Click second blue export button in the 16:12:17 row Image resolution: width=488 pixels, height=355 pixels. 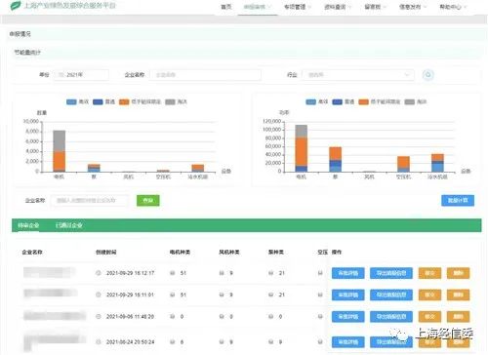tap(391, 273)
